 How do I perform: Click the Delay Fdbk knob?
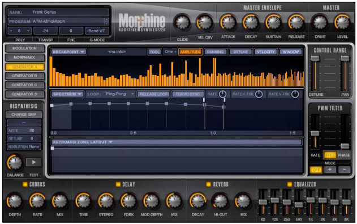128,201
